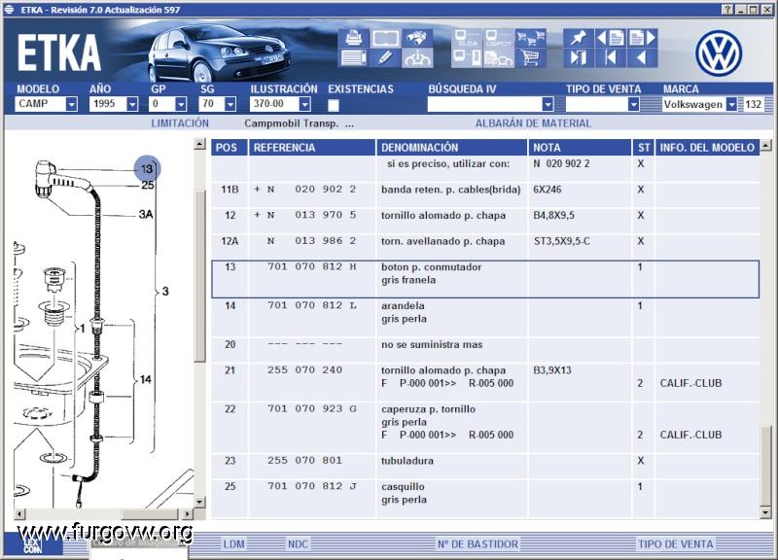This screenshot has height=560, width=778.
Task: Click the ST column header
Action: 644,148
